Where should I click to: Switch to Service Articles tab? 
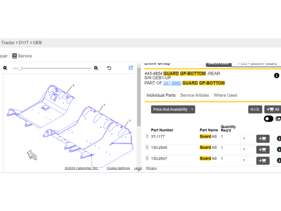(194, 95)
